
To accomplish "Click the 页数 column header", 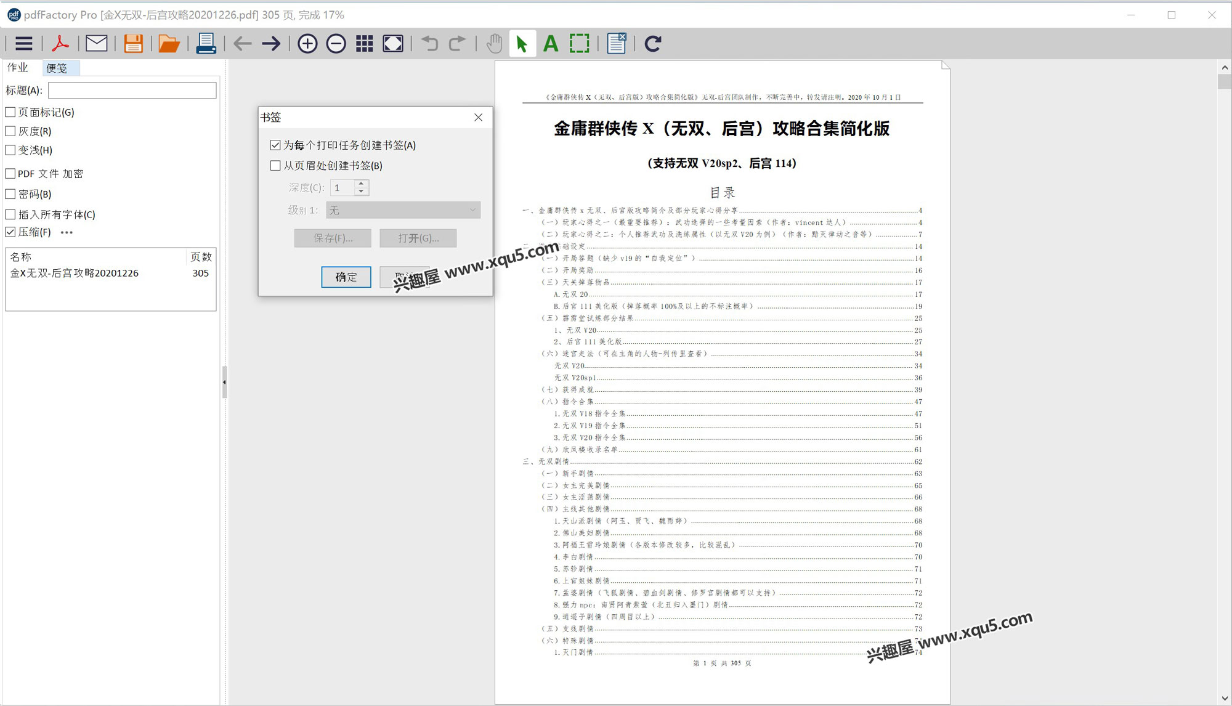I will coord(201,257).
